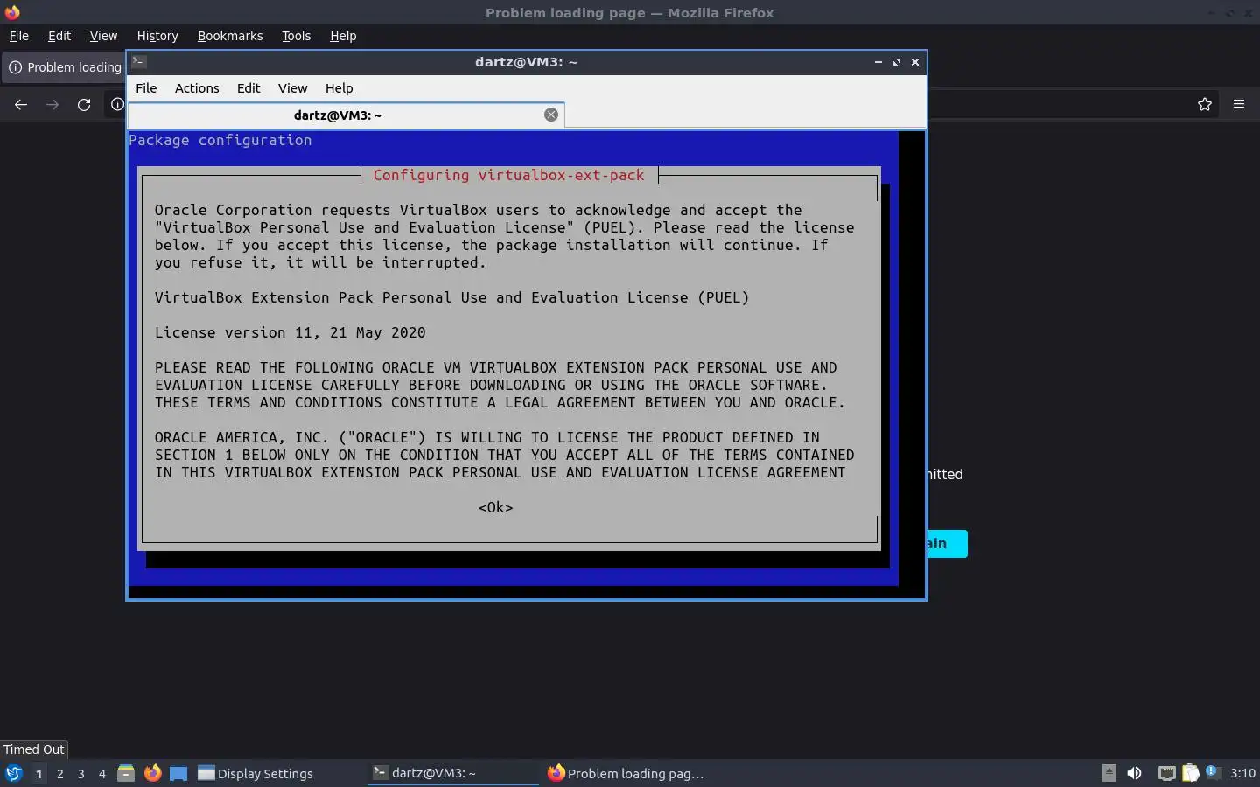
Task: Click the cyan Try Again button in Firefox
Action: click(x=947, y=543)
